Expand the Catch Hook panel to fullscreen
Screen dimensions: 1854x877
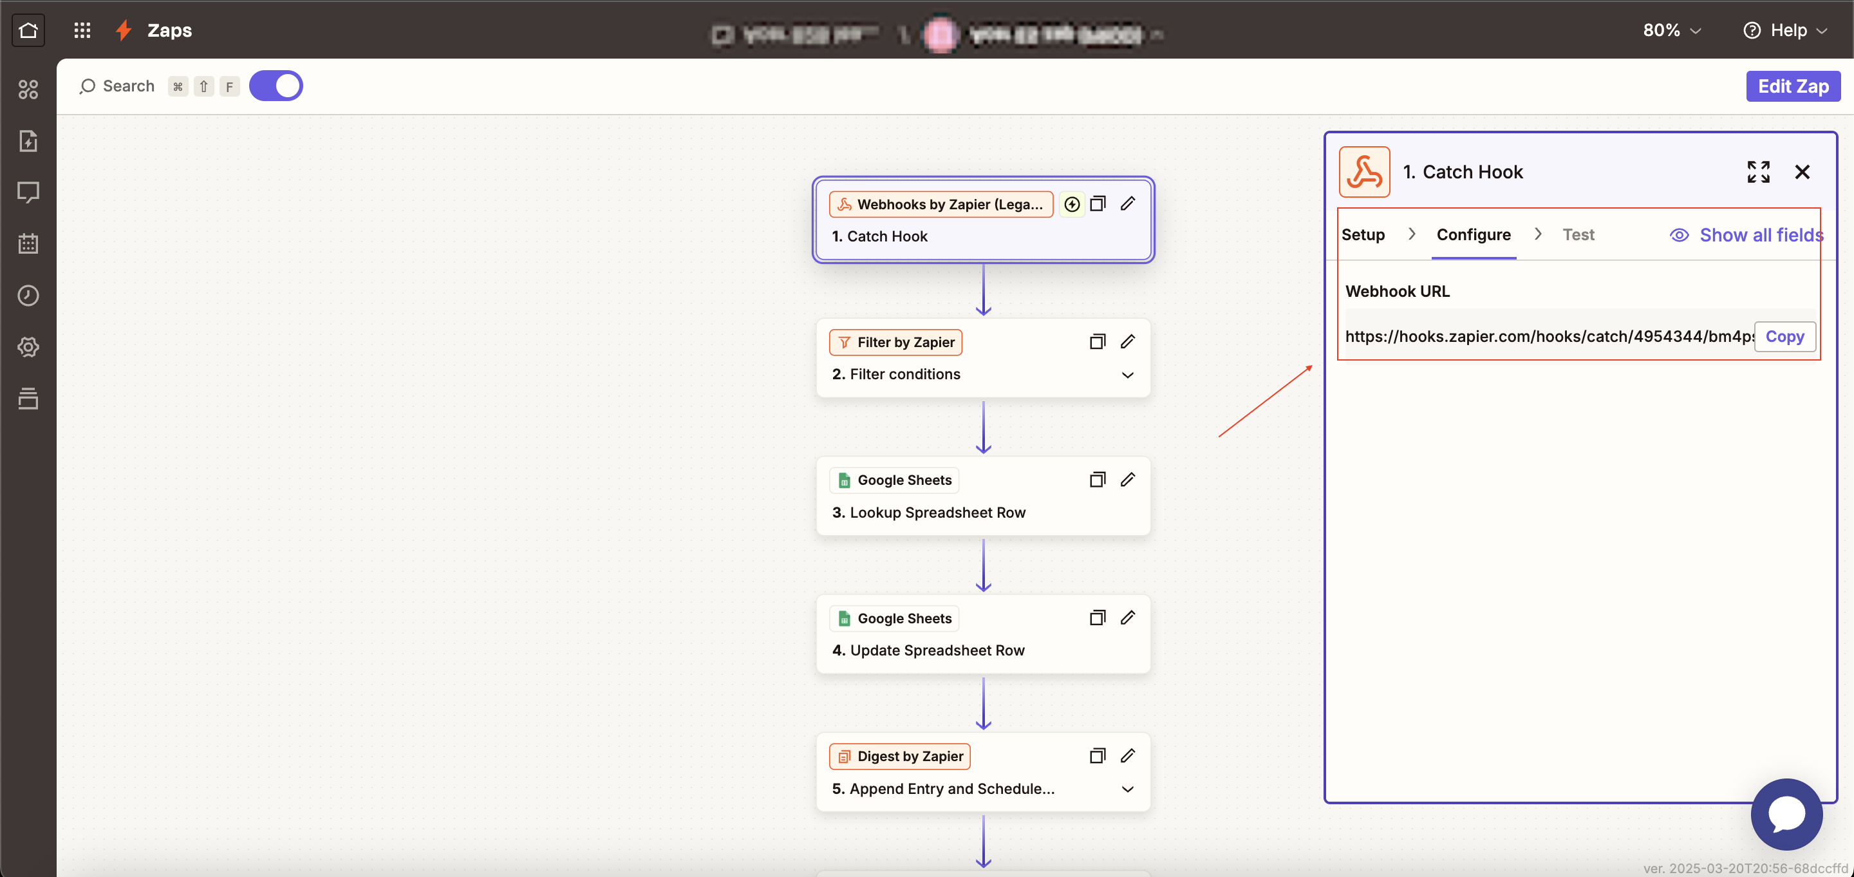pyautogui.click(x=1758, y=172)
